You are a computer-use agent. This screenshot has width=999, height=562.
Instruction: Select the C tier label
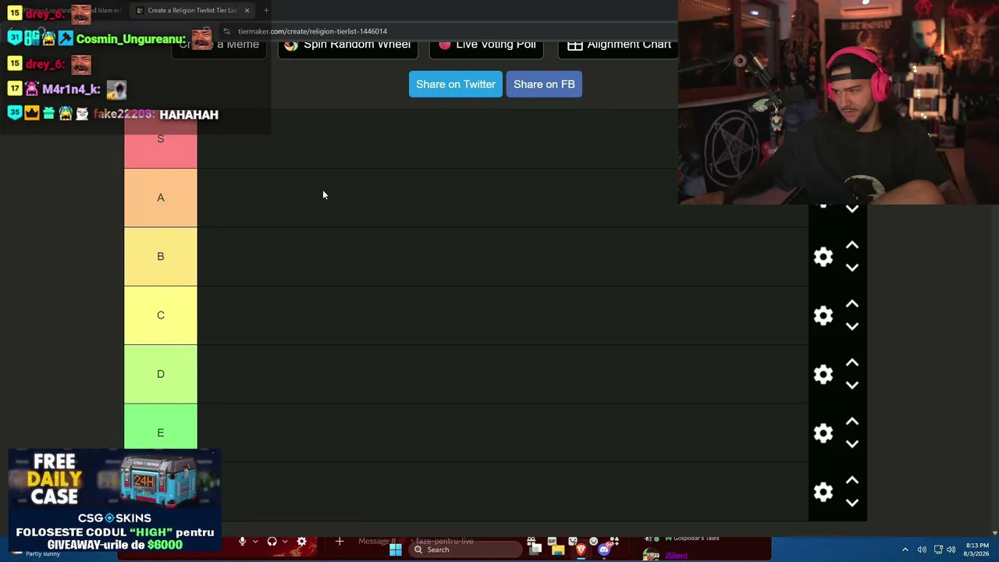(x=161, y=315)
